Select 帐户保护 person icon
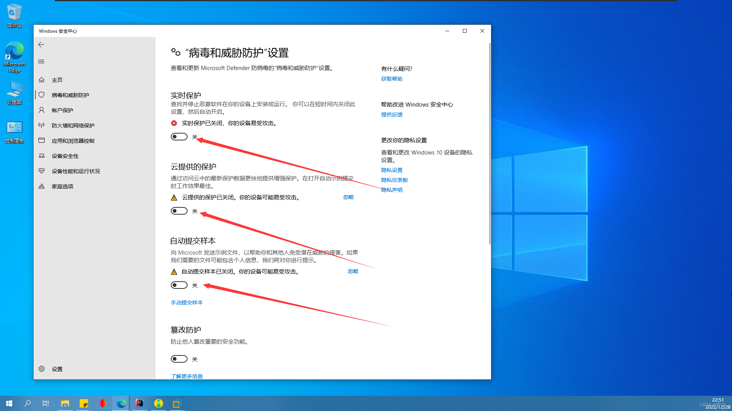 [42, 110]
